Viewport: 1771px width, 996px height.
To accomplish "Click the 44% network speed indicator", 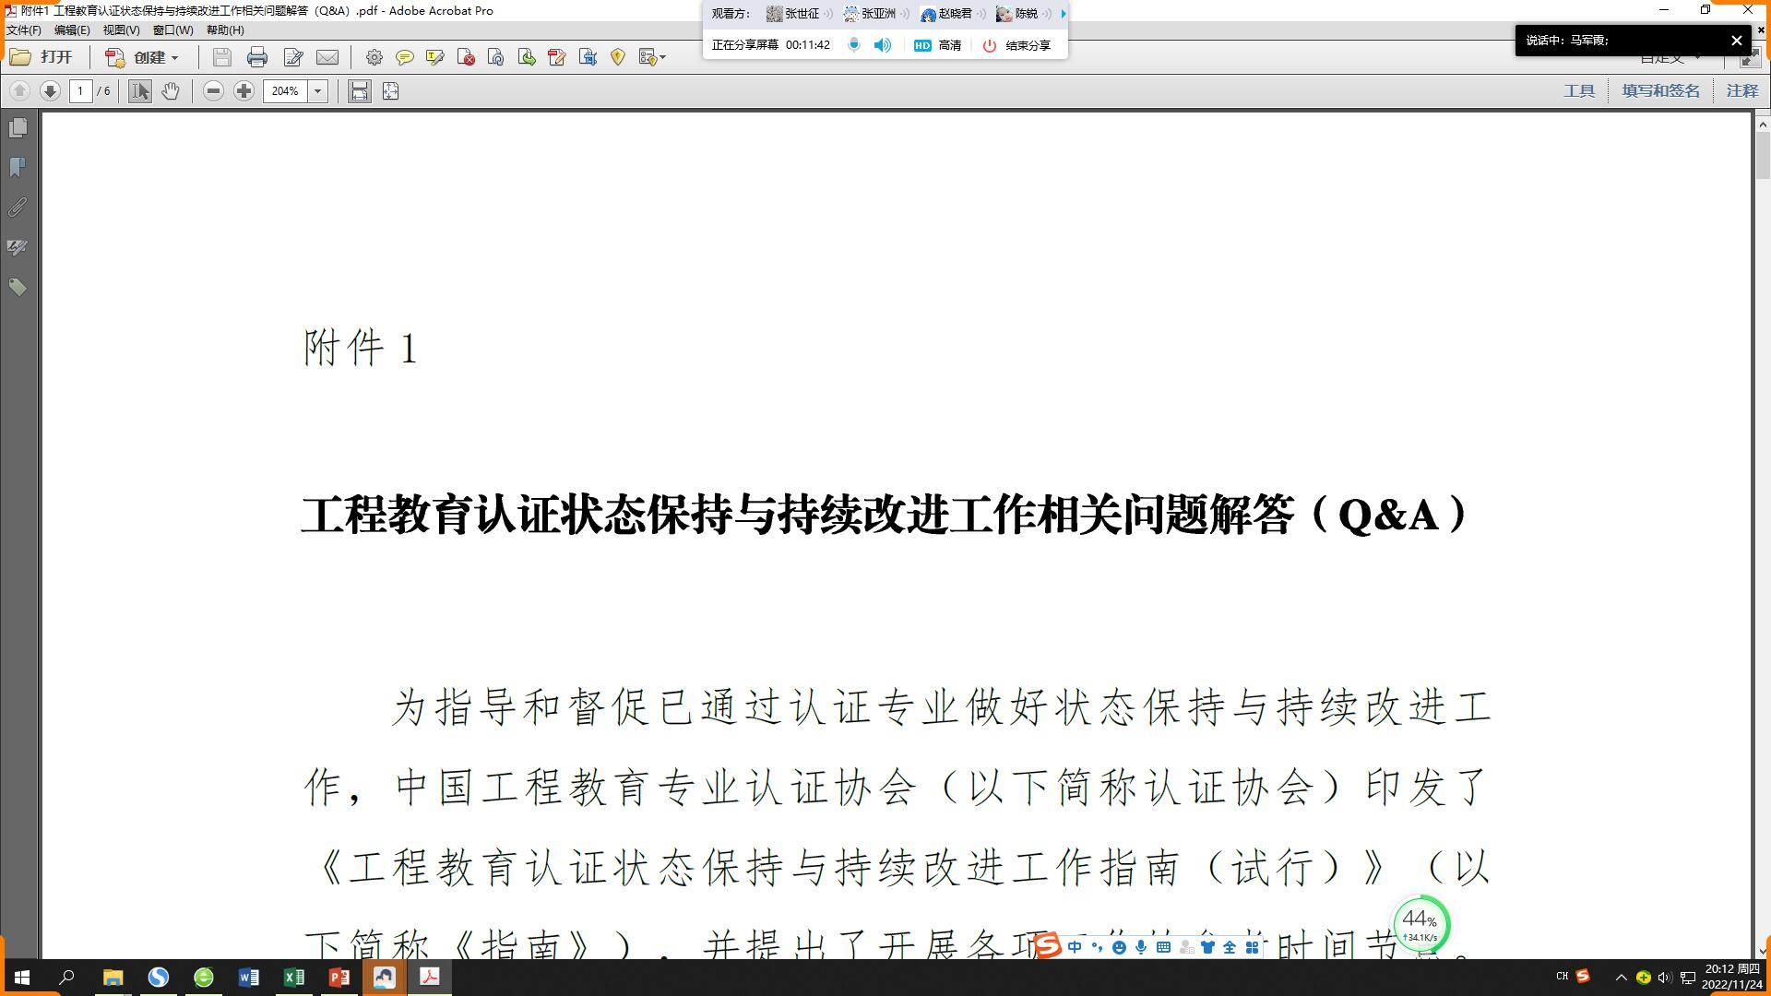I will click(1420, 922).
